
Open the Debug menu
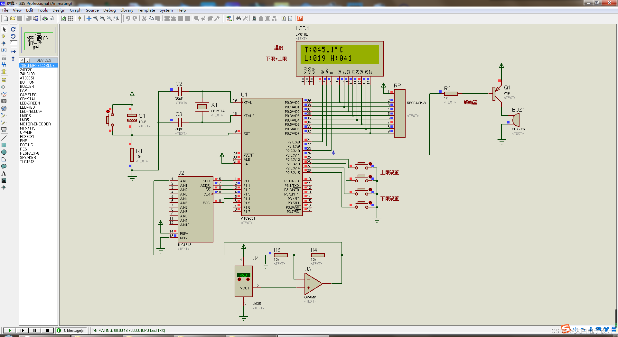coord(109,10)
